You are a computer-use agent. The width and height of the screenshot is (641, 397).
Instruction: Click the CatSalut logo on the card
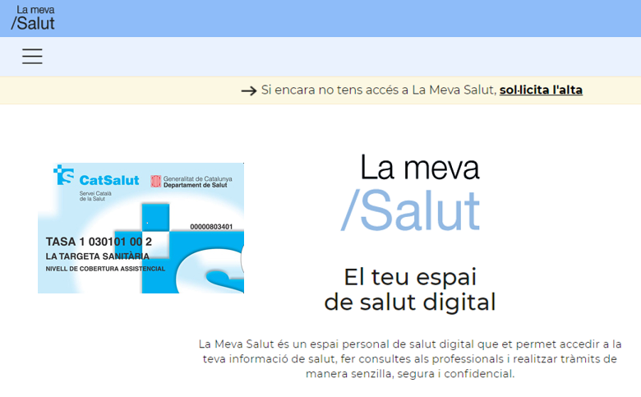point(96,176)
